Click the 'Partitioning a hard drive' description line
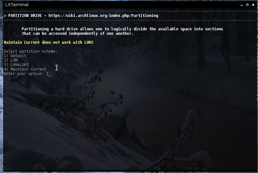Viewport: 258px width, 173px height. point(122,29)
